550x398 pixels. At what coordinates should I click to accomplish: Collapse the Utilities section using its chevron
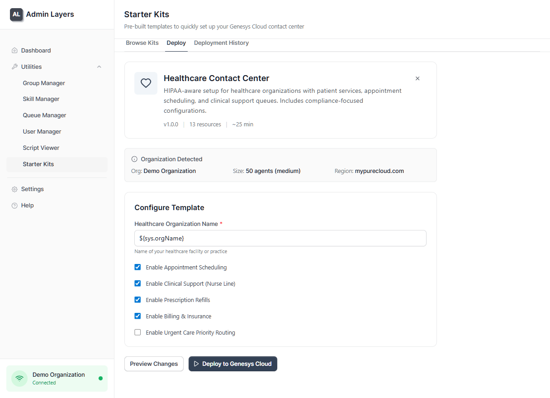pos(99,67)
